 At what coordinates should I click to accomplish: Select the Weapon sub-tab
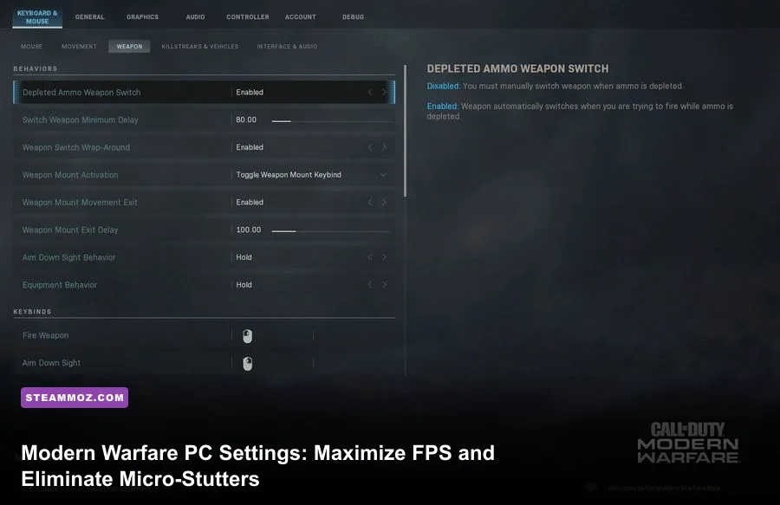pyautogui.click(x=129, y=46)
